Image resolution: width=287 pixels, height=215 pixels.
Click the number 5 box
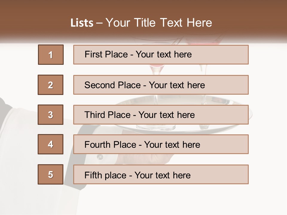pyautogui.click(x=51, y=174)
